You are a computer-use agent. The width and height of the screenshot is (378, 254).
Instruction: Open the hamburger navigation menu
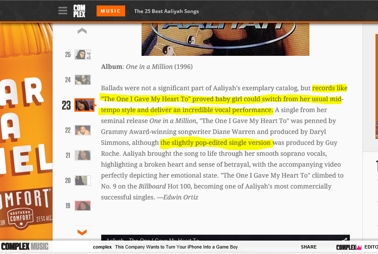pos(63,11)
